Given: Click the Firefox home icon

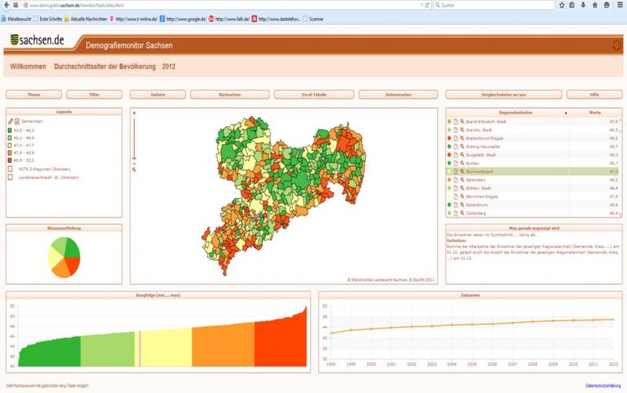Looking at the screenshot, I should tap(594, 5).
